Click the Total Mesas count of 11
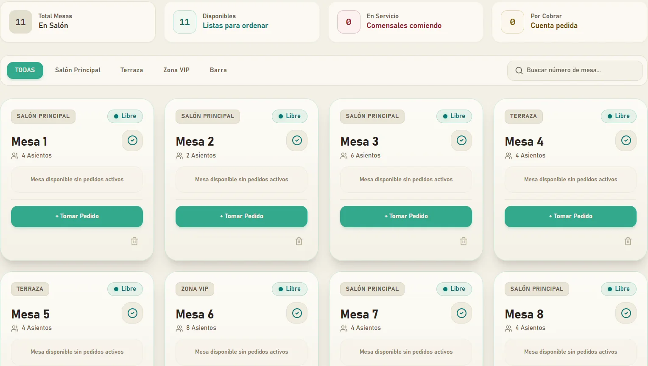 click(x=21, y=22)
